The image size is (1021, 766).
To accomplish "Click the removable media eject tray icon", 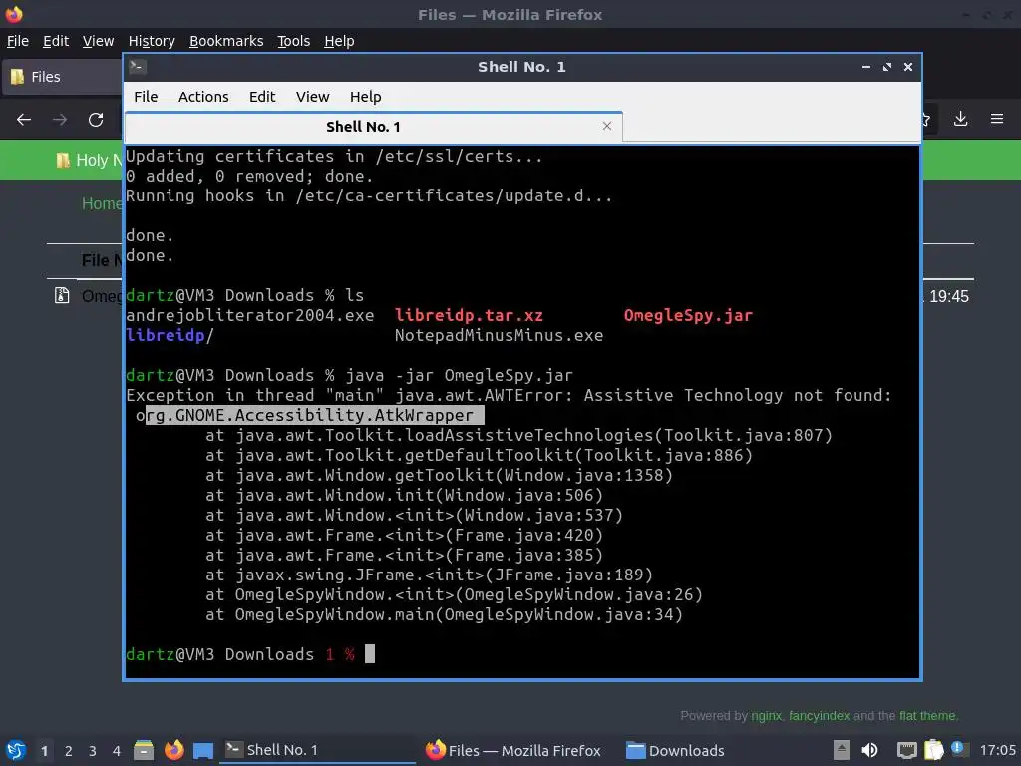I will point(842,750).
